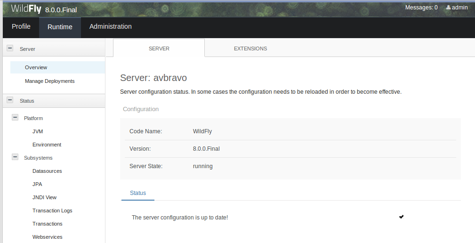475x243 pixels.
Task: Collapse the Server section in sidebar
Action: 10,48
